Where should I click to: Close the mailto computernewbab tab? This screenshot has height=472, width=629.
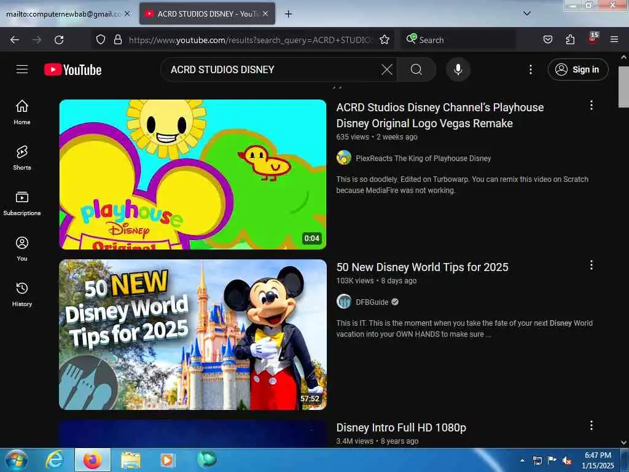point(127,14)
